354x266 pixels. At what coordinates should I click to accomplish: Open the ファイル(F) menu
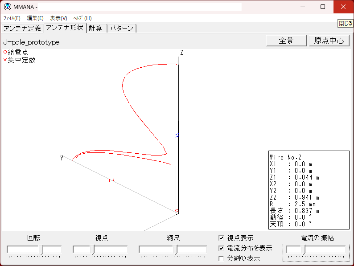click(x=12, y=18)
